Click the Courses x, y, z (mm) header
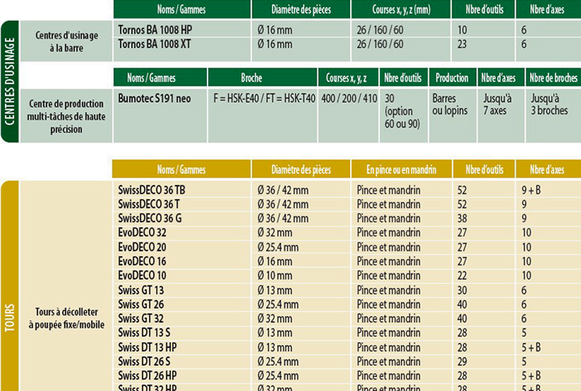The image size is (581, 391). [x=400, y=10]
